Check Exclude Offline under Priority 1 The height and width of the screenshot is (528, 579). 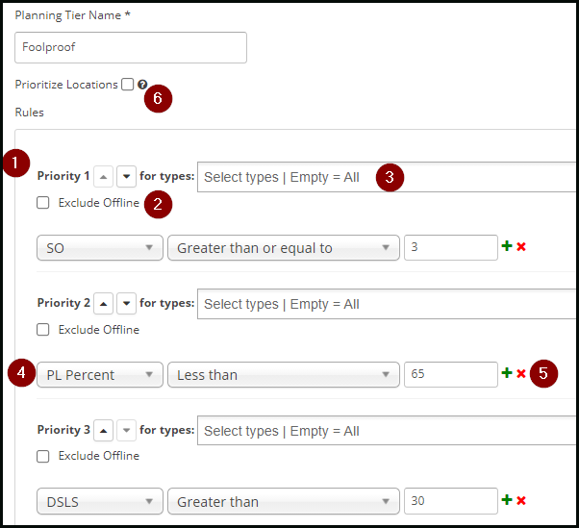click(43, 203)
